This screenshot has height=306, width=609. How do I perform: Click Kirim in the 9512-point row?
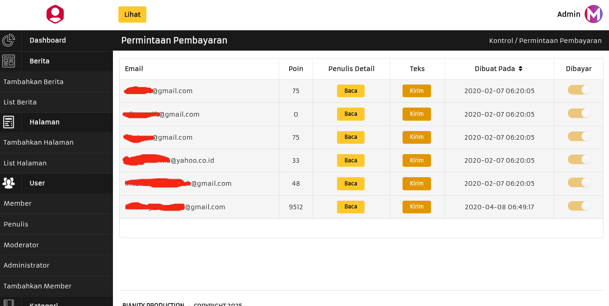point(417,207)
